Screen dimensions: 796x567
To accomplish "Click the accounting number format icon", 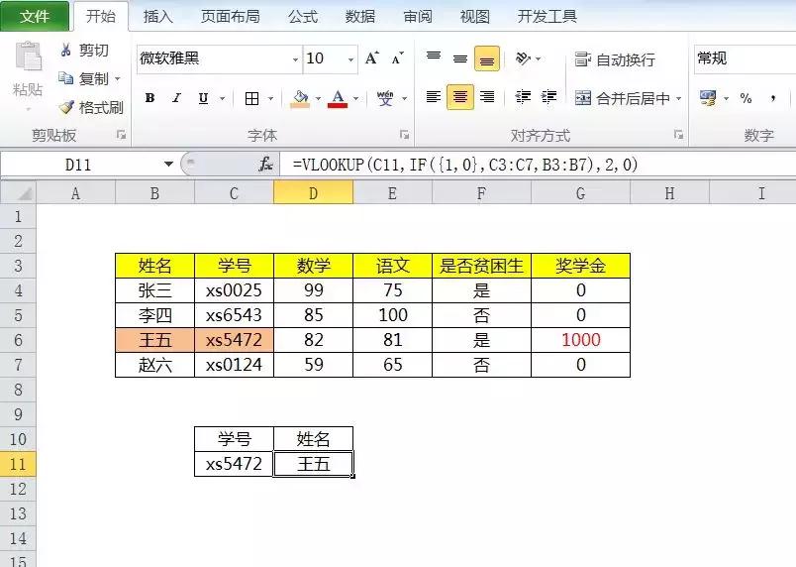I will click(708, 97).
